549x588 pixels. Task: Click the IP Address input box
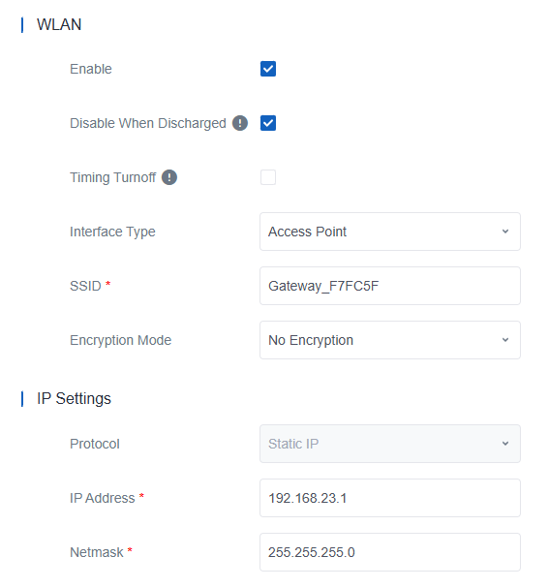390,498
